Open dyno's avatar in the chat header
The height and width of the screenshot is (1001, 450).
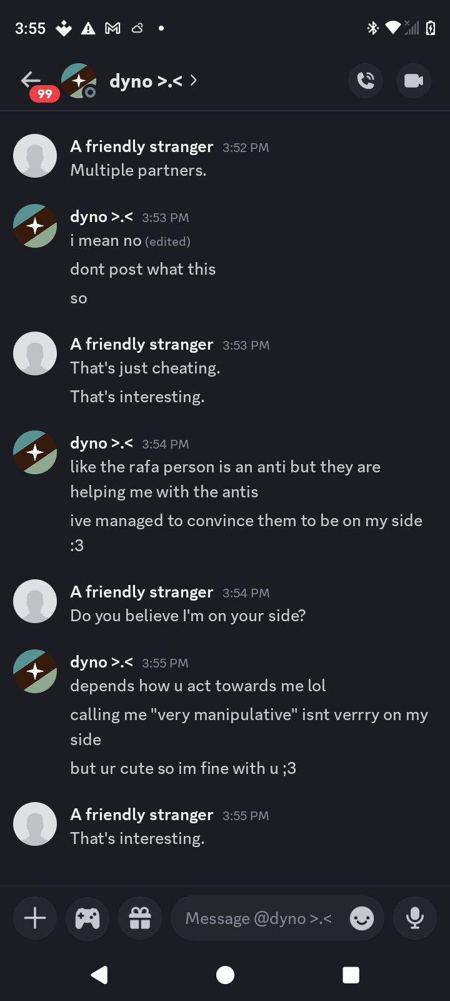coord(79,81)
